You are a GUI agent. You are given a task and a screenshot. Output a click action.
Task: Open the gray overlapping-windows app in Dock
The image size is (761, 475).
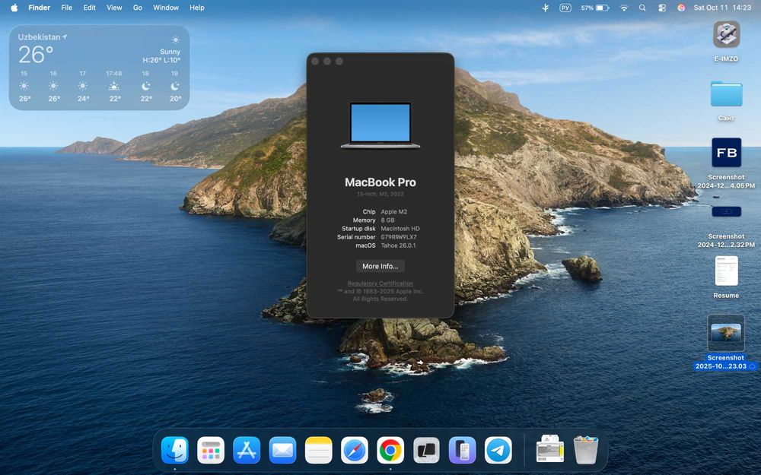coord(426,450)
